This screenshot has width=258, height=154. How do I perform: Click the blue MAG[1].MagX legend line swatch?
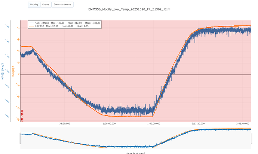coord(31,23)
